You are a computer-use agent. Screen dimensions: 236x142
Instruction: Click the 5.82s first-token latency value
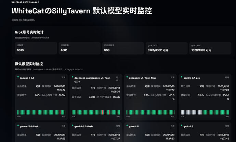click(x=201, y=95)
